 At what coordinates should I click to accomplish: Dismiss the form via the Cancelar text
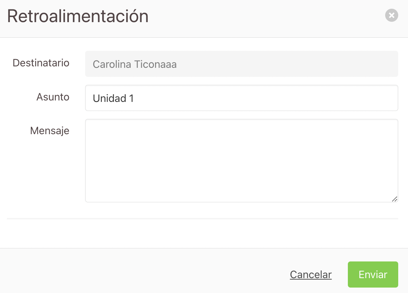click(311, 275)
